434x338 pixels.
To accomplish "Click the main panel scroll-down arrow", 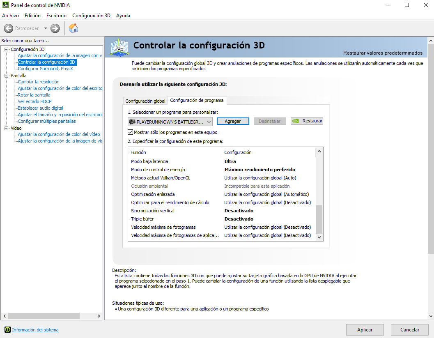I will (431, 316).
